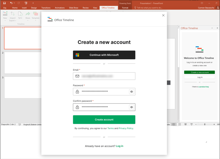Click the Share icon in Office Timeline ribbon
Screen dimensions: 220x159
pyautogui.click(x=28, y=15)
